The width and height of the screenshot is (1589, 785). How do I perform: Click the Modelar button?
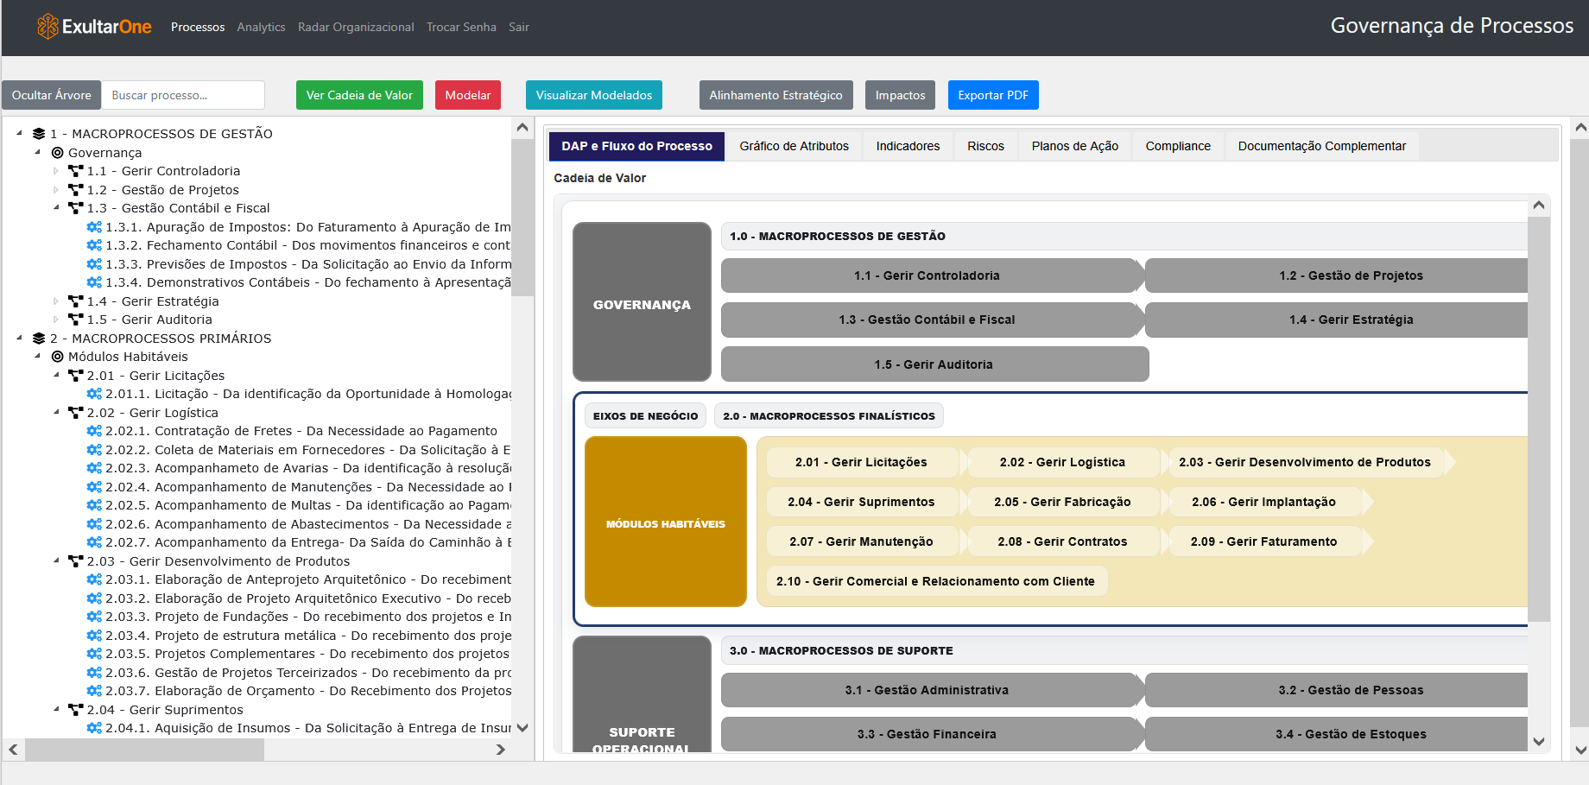coord(467,95)
